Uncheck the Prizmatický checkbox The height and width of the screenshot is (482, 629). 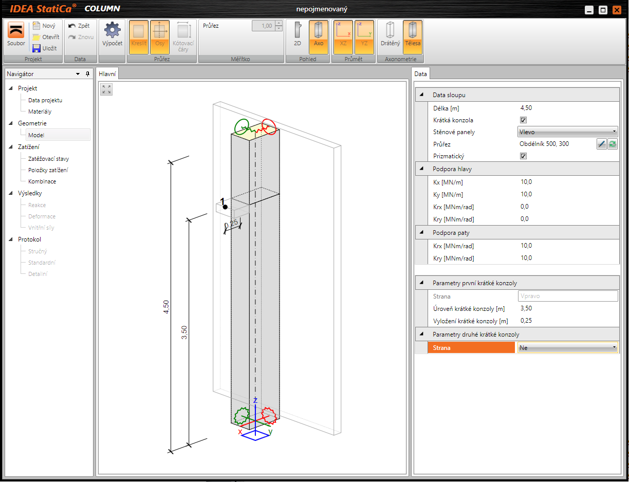tap(524, 156)
